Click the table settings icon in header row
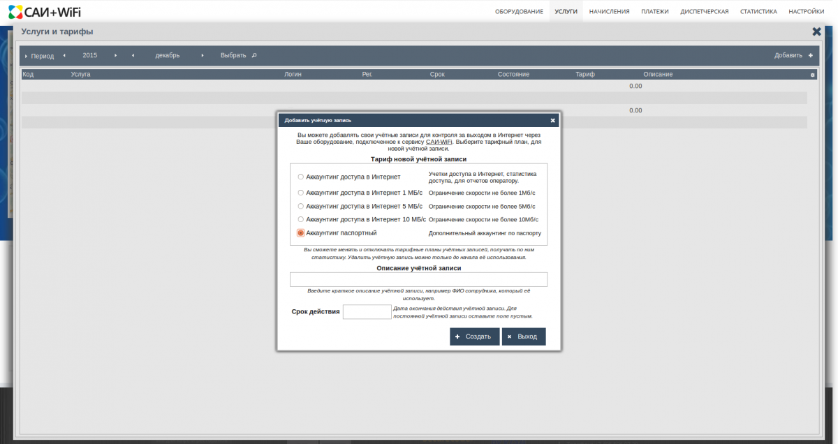The height and width of the screenshot is (444, 838). (x=812, y=75)
